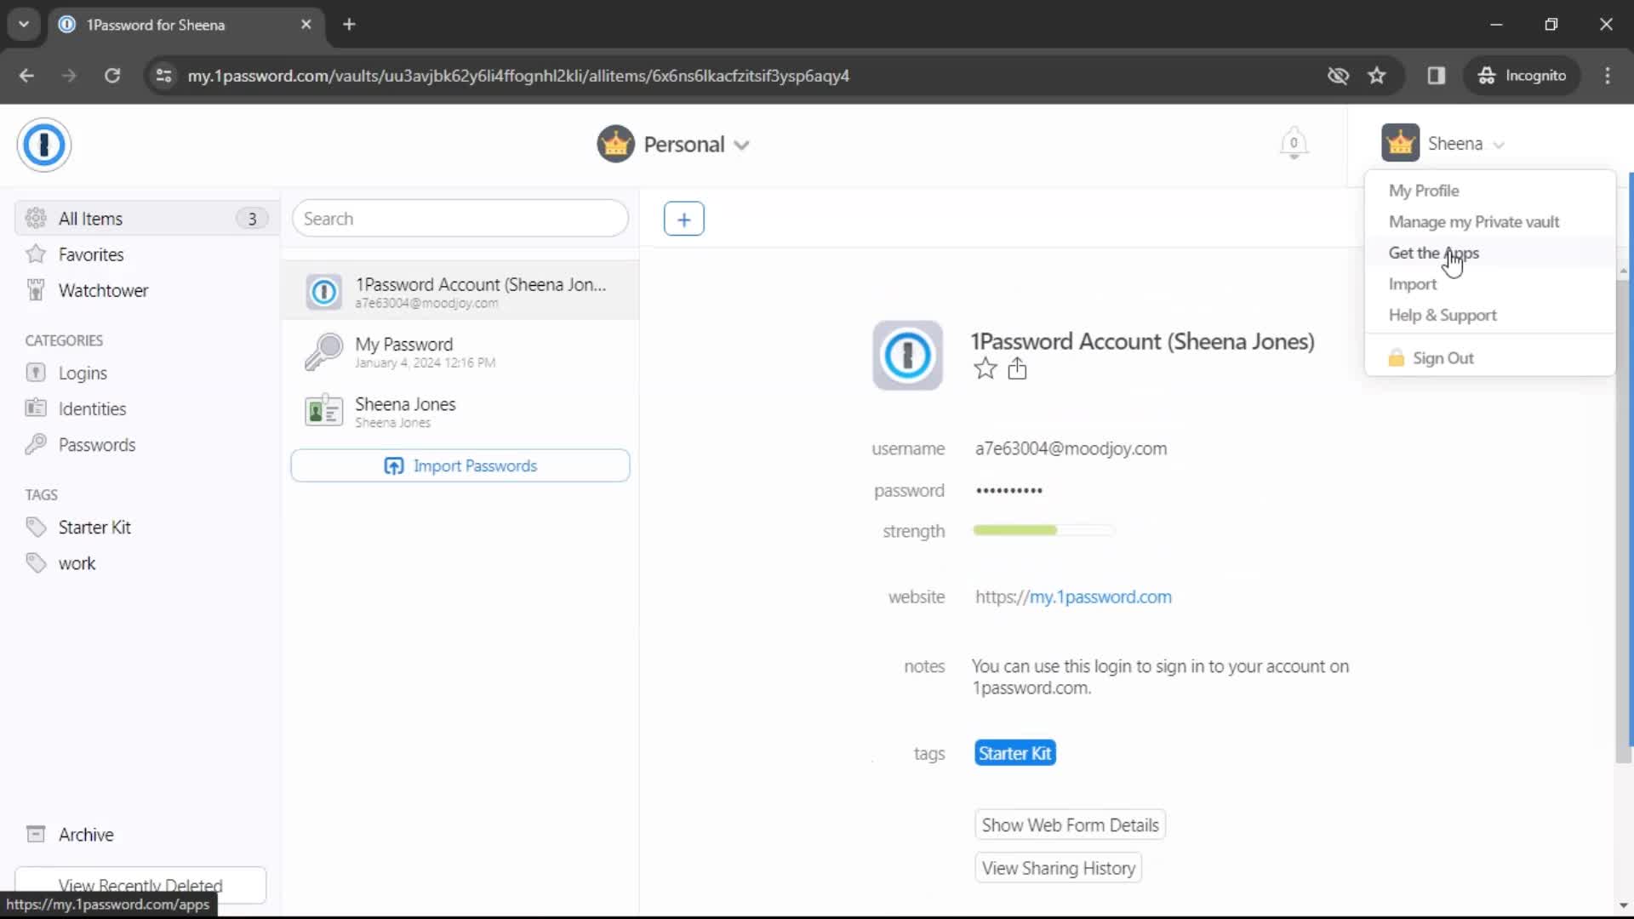Choose Import from account menu
Image resolution: width=1634 pixels, height=919 pixels.
tap(1413, 284)
